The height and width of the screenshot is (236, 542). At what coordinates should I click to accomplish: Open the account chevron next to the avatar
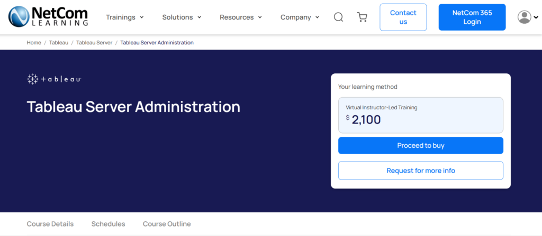536,17
